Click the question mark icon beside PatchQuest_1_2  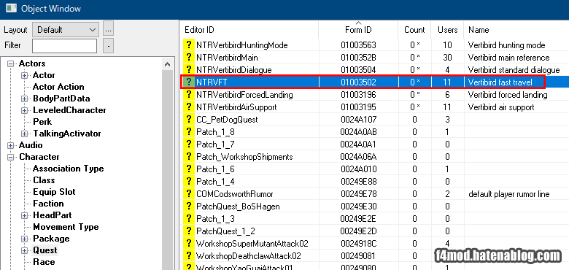[189, 231]
